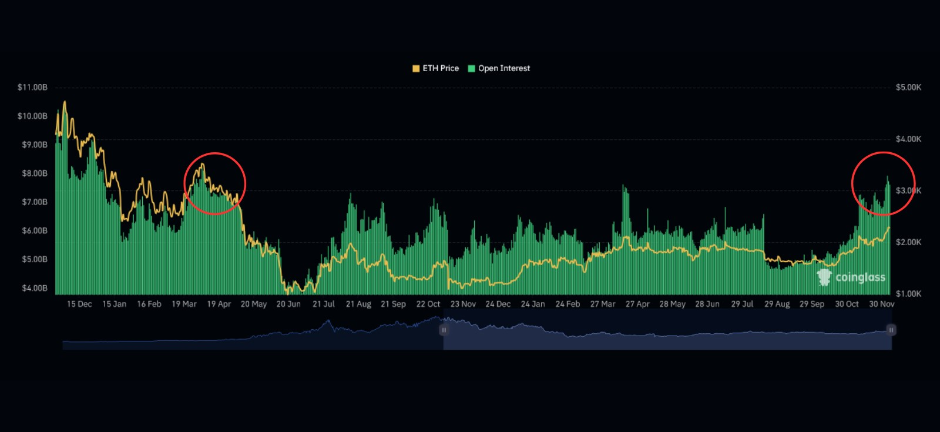Click the 24 Jan date label
Screen dimensions: 940x432
click(533, 304)
